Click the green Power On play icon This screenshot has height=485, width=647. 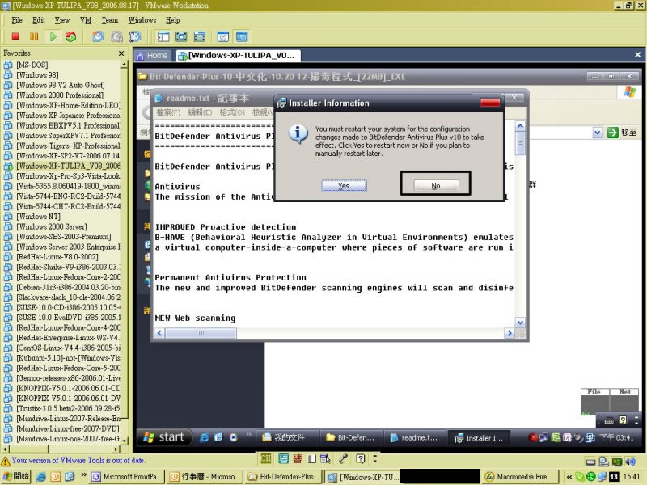tap(53, 36)
